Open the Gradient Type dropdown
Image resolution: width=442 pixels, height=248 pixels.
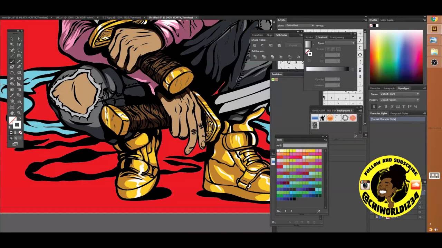[x=340, y=43]
